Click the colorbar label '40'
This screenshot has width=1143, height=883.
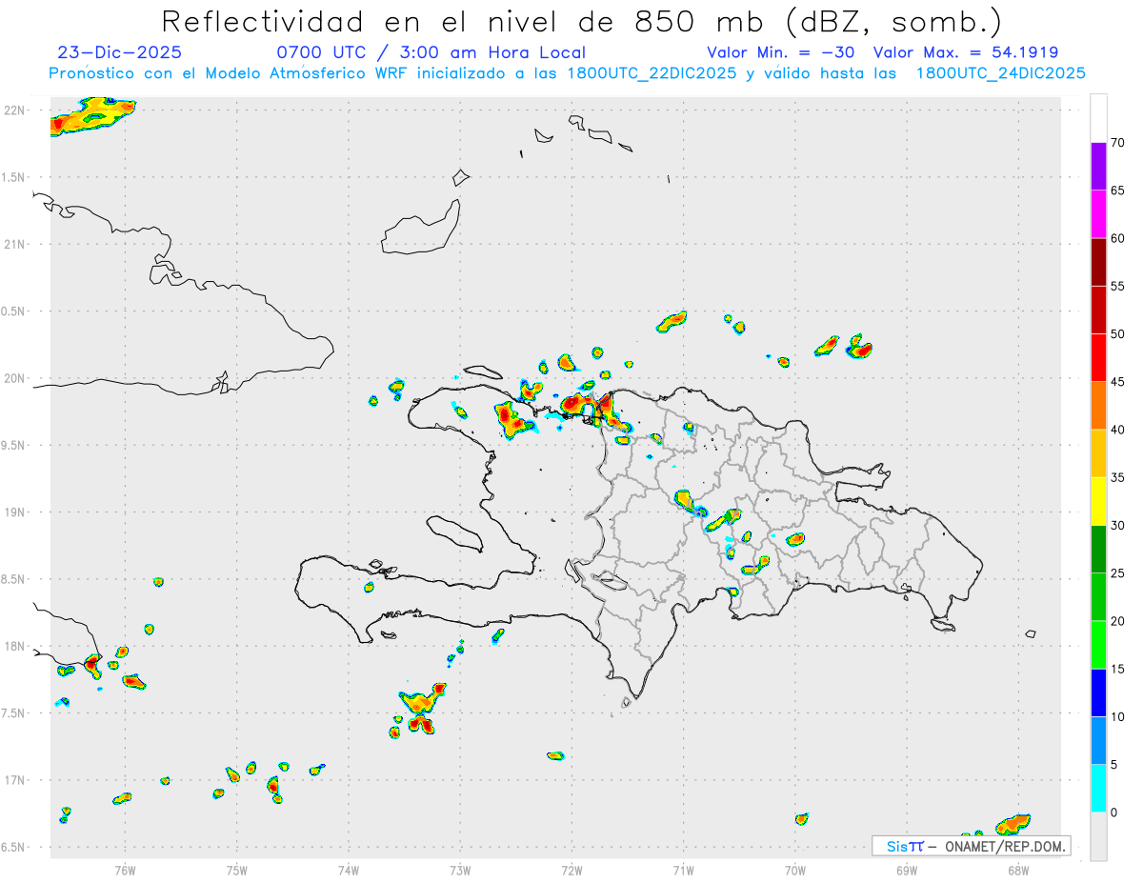(1117, 430)
